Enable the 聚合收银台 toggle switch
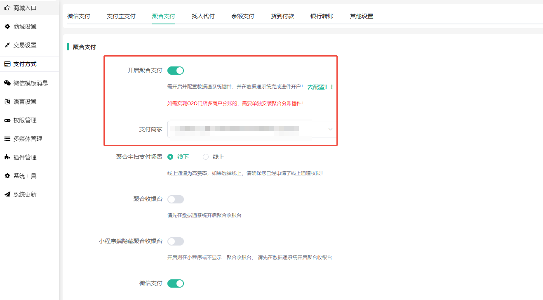The width and height of the screenshot is (543, 300). tap(175, 199)
